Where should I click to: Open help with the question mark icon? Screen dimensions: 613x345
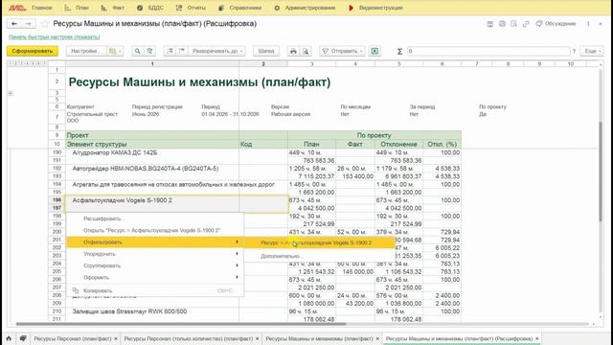(575, 51)
